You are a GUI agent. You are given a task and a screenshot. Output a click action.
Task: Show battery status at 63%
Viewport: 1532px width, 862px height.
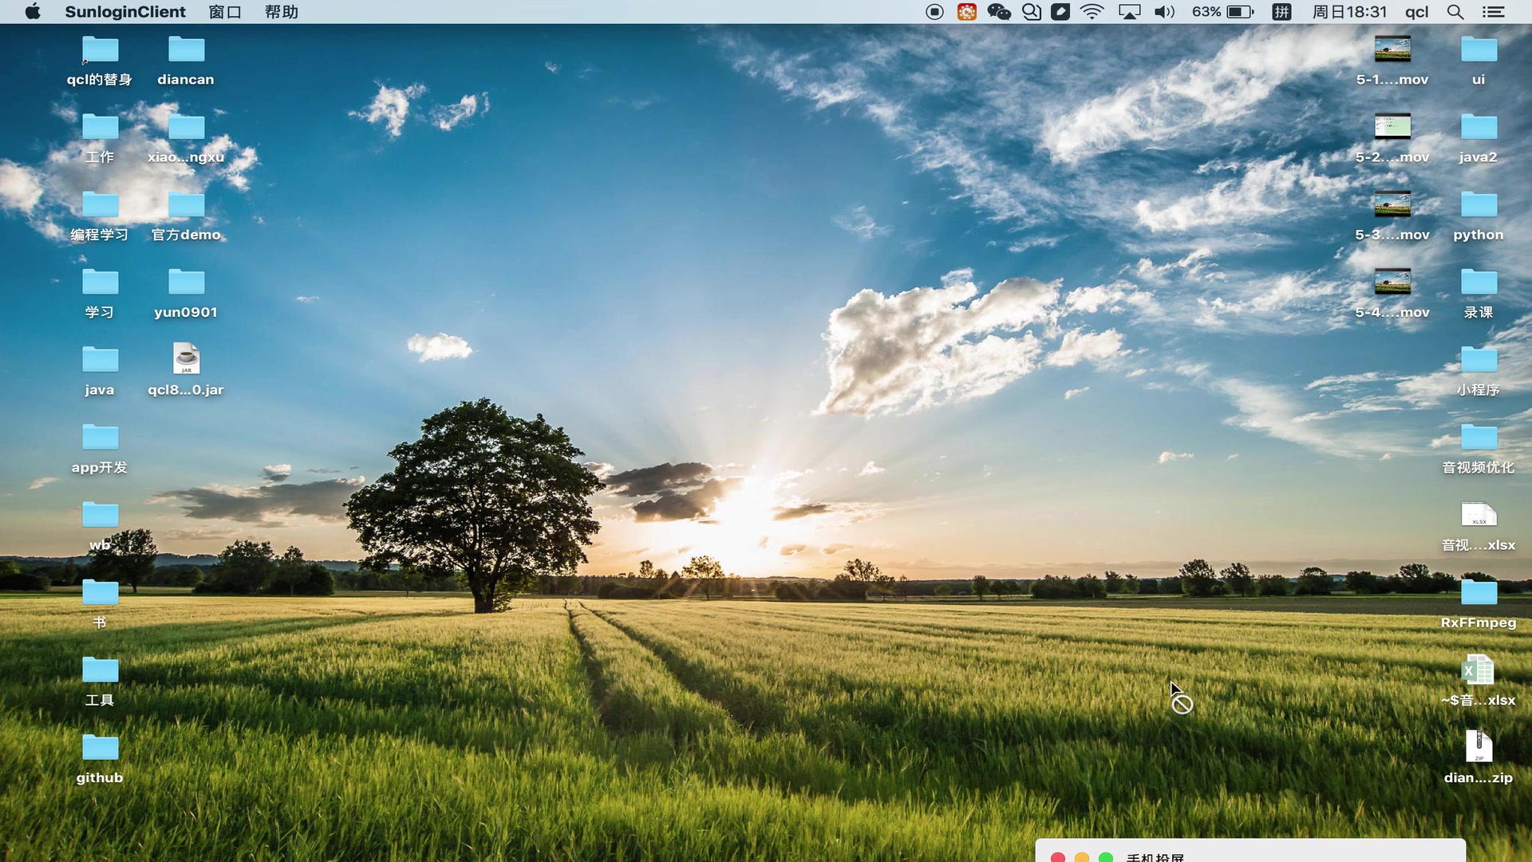pyautogui.click(x=1223, y=12)
